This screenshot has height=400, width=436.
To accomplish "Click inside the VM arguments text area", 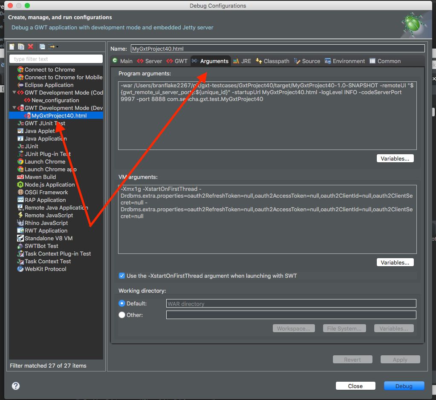I will (x=267, y=219).
